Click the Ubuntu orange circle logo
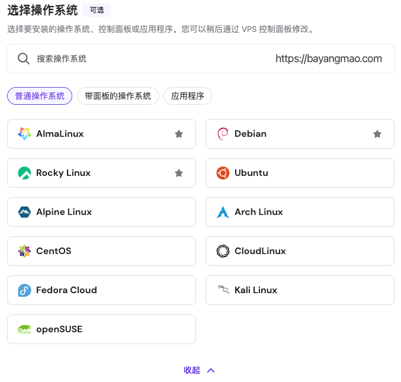This screenshot has height=382, width=401. [223, 173]
